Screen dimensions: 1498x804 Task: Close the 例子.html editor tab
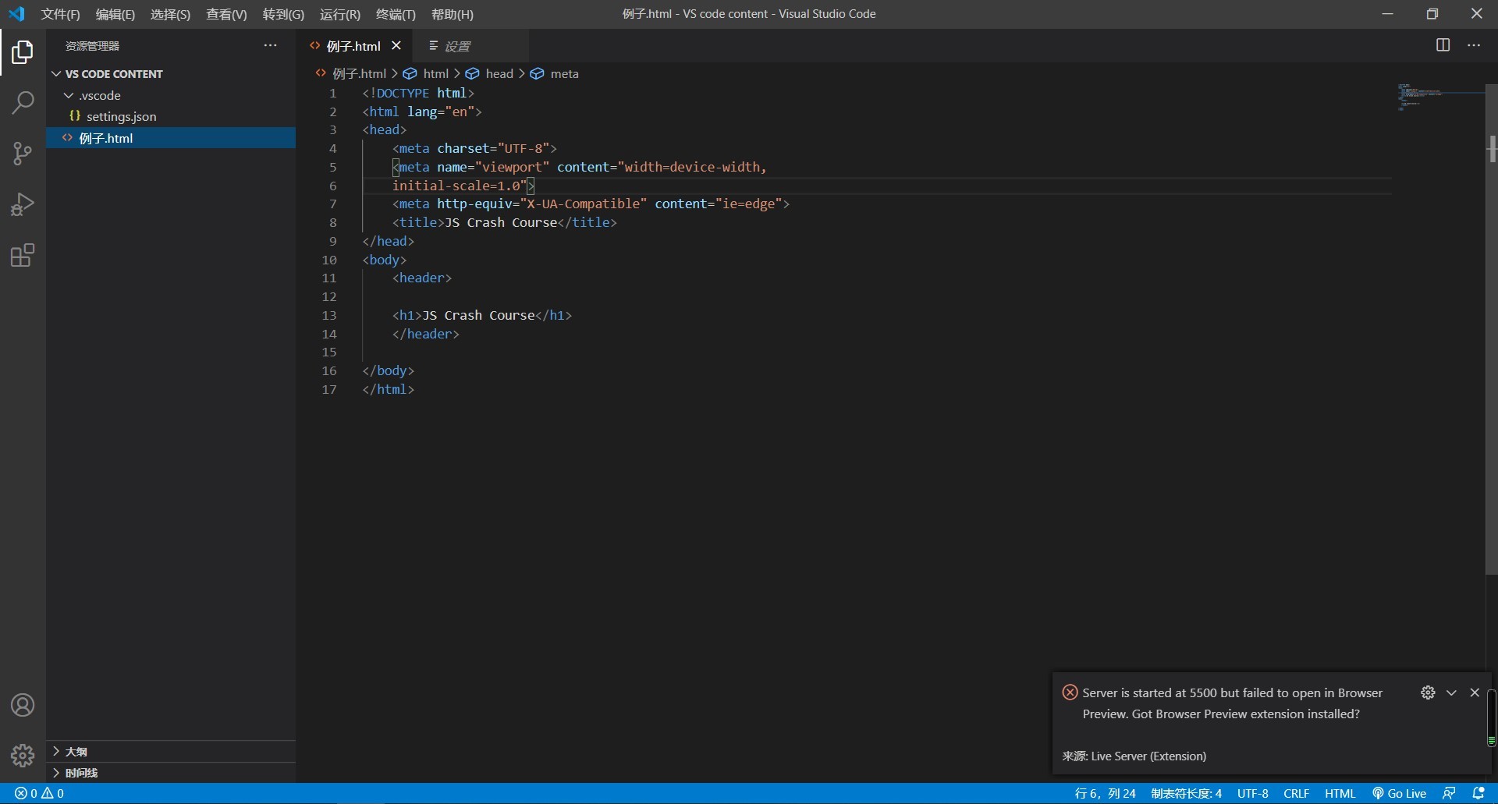click(396, 45)
